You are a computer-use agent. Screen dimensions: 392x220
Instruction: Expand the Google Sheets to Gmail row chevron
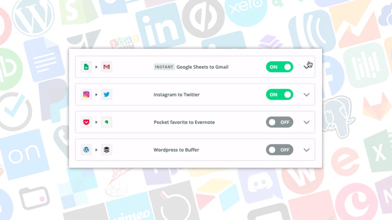306,67
